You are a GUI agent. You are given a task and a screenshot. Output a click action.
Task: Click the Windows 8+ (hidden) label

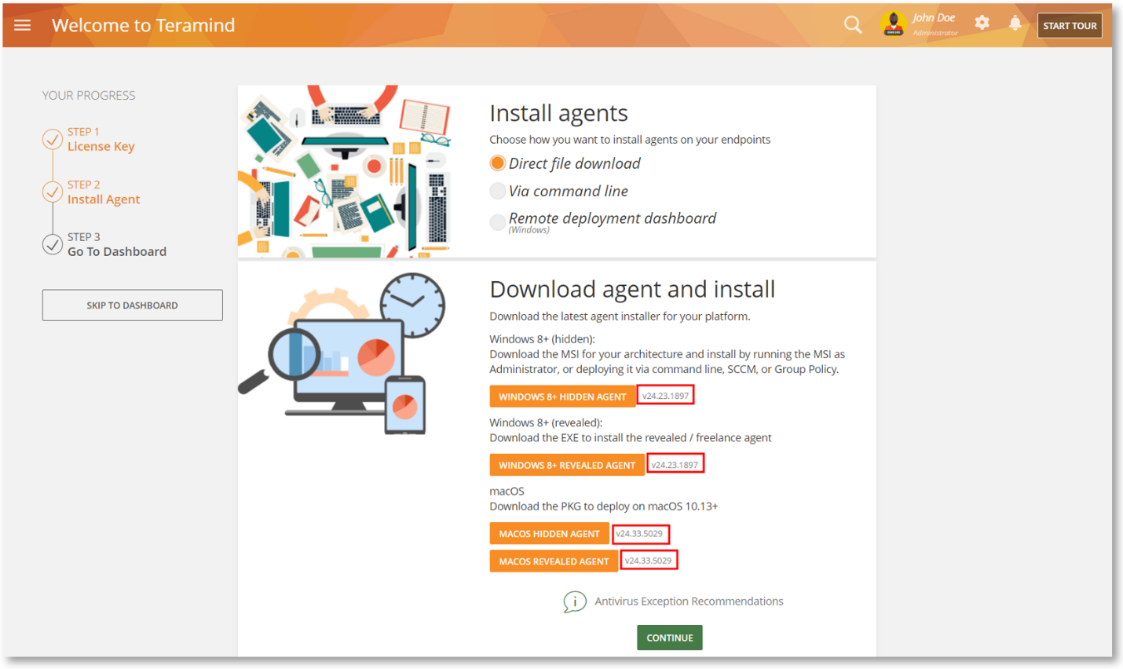pos(542,339)
